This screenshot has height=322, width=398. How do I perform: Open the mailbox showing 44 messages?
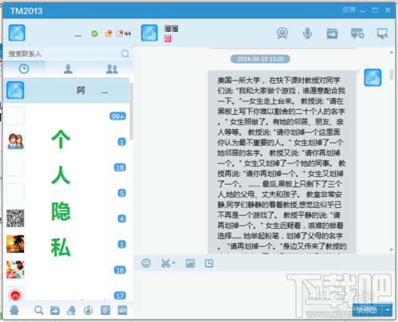click(123, 33)
